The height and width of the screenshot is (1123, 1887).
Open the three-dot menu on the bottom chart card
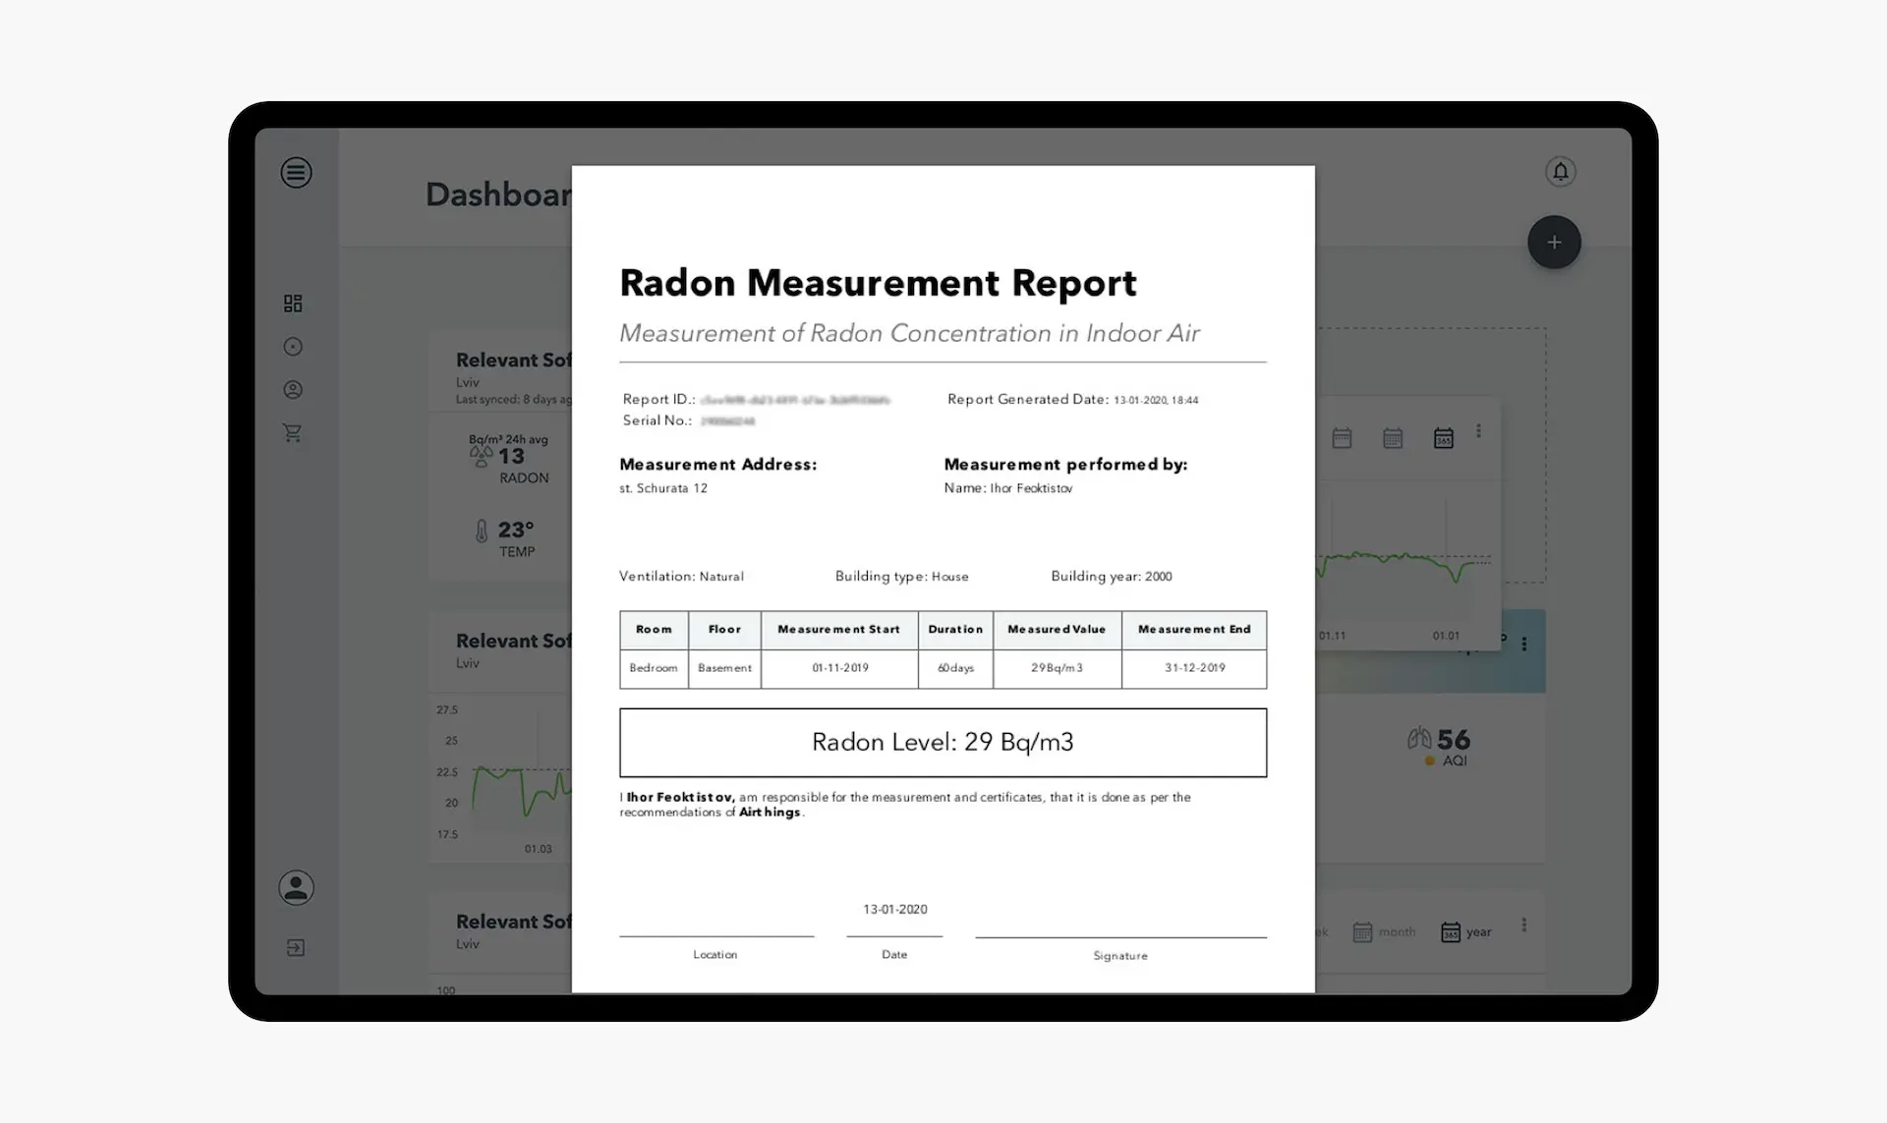click(1525, 925)
